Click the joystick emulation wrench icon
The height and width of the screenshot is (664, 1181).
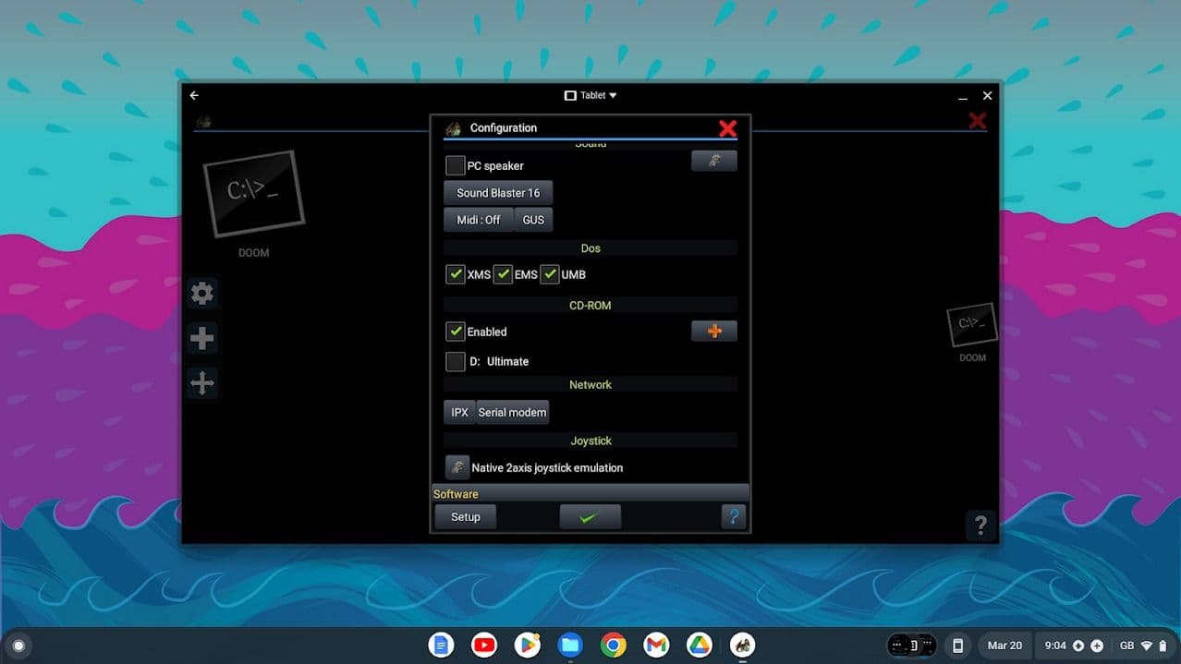(x=457, y=467)
